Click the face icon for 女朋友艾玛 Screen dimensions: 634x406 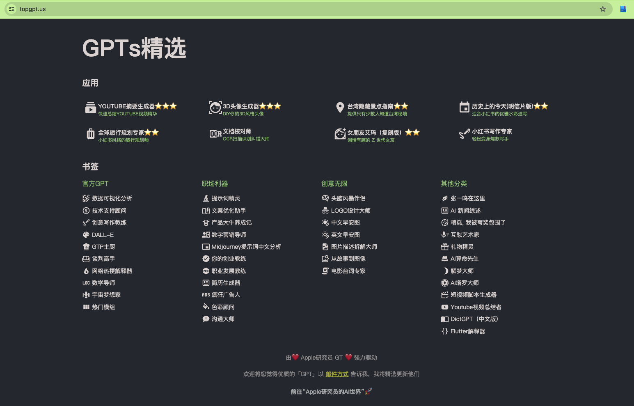[340, 134]
